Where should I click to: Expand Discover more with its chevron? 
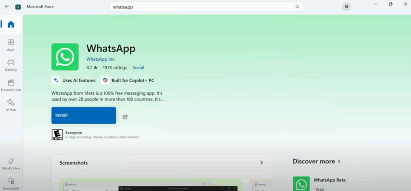click(339, 161)
